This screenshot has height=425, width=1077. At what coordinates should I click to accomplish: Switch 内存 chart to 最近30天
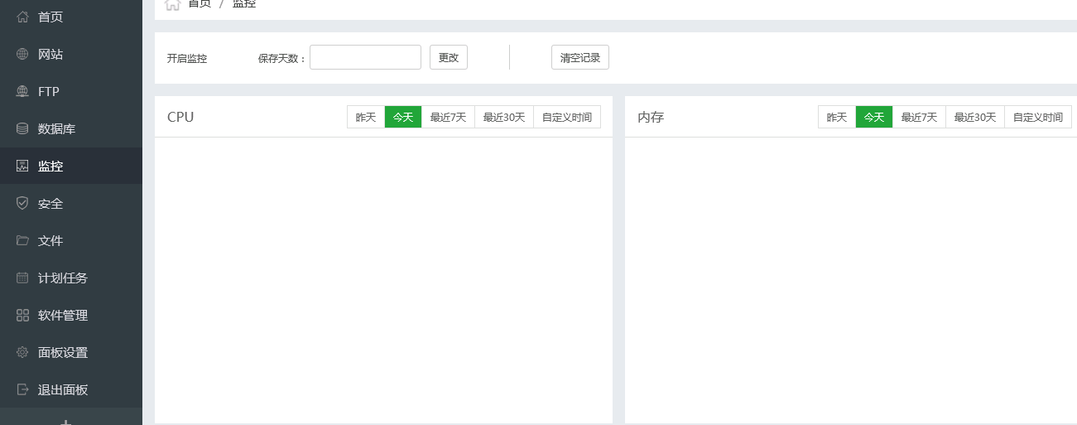point(975,118)
